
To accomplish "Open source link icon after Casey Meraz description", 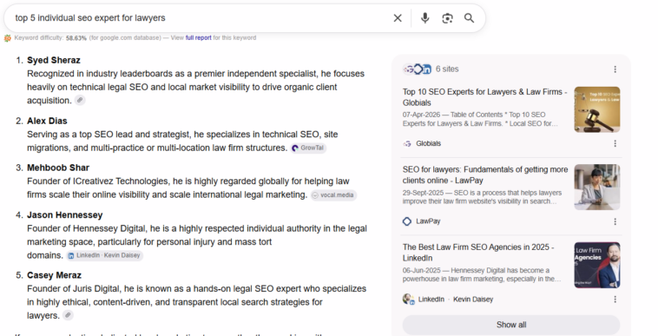I will pos(68,315).
